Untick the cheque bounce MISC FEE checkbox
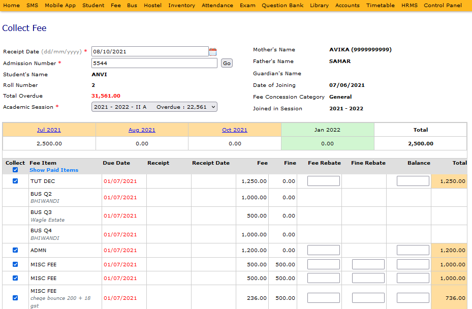 click(15, 298)
